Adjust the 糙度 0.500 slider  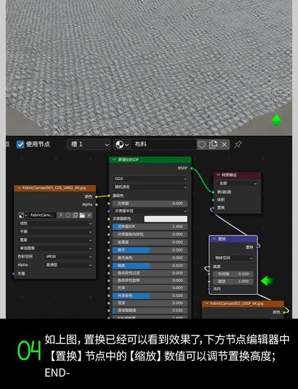tap(150, 266)
